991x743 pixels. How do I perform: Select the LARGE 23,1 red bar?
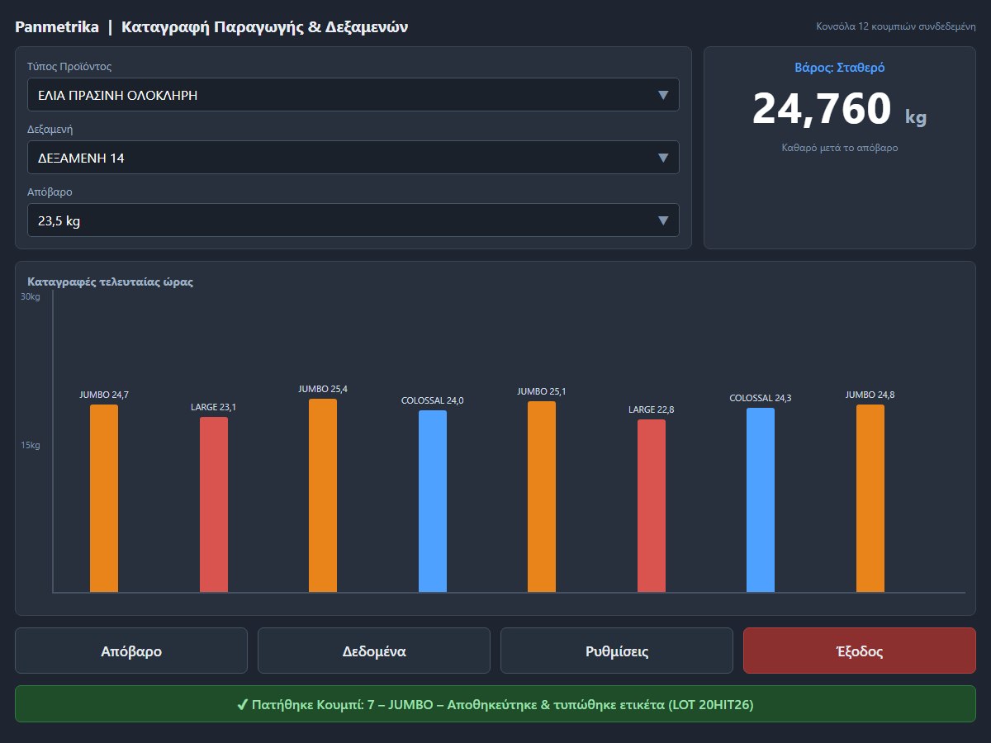[214, 504]
